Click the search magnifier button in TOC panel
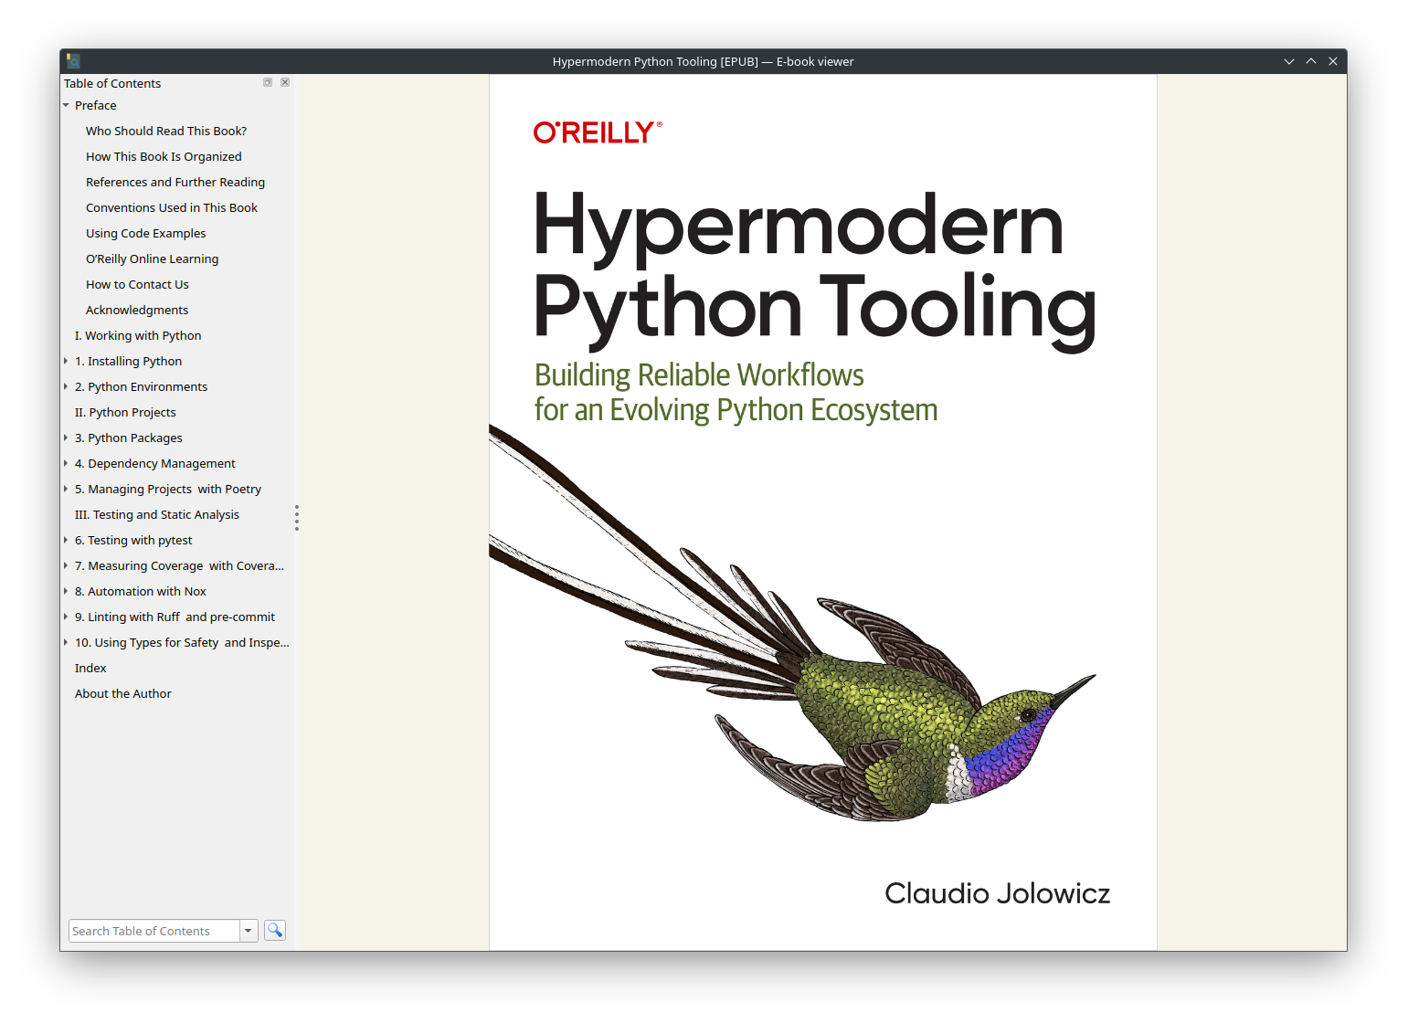Image resolution: width=1408 pixels, height=1023 pixels. pos(275,930)
